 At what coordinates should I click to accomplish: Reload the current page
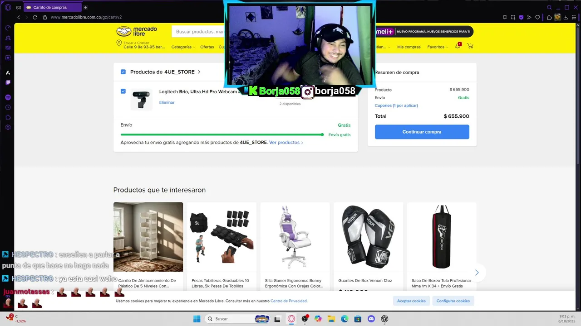pyautogui.click(x=35, y=17)
